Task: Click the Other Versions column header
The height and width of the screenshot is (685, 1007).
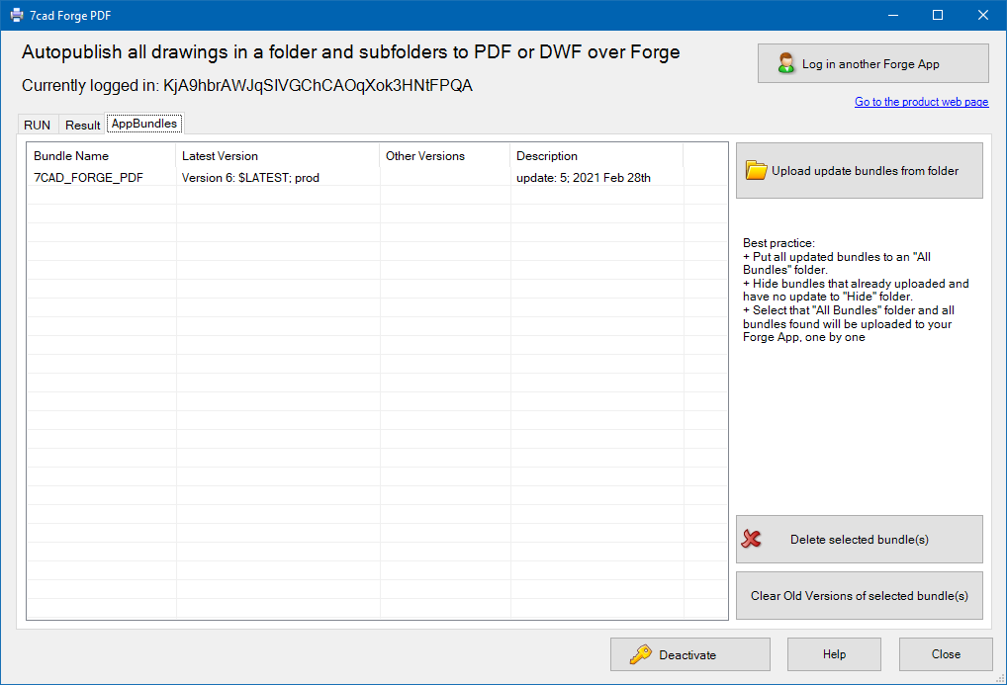Action: pyautogui.click(x=425, y=155)
